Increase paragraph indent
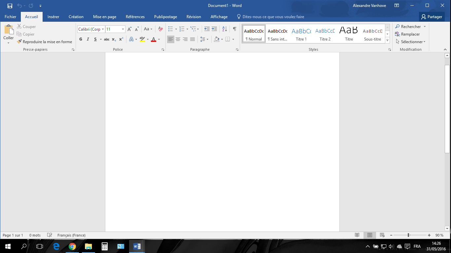 214,29
